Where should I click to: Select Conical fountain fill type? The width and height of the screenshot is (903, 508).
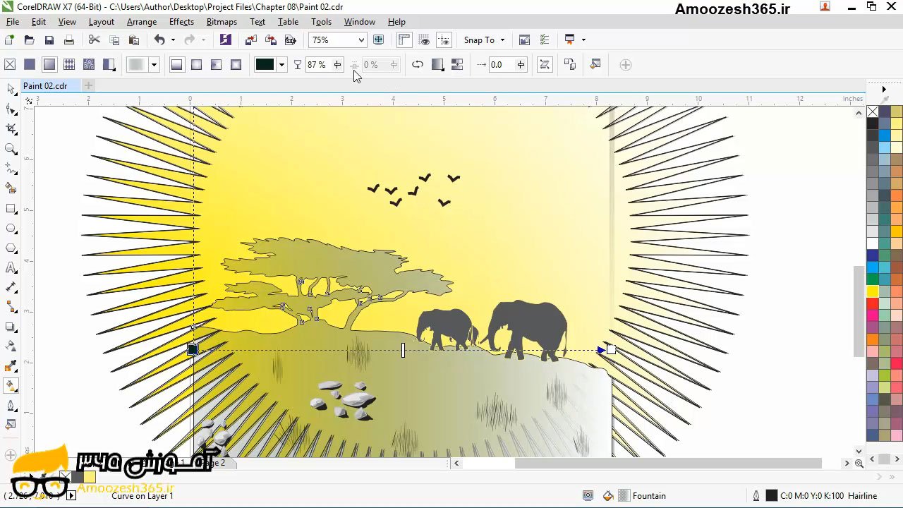pos(217,65)
